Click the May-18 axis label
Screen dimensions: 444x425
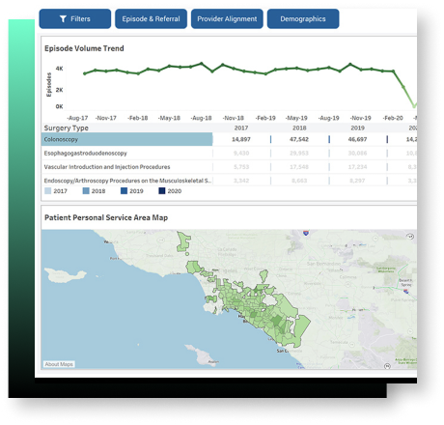pos(169,118)
